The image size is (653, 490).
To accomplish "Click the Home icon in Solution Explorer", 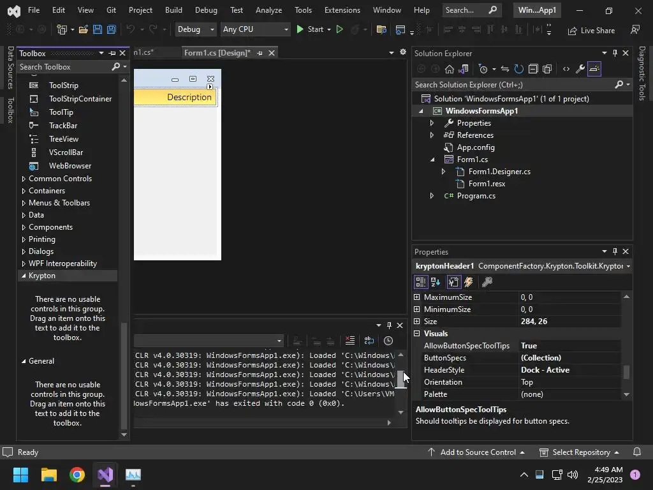I will pos(450,69).
